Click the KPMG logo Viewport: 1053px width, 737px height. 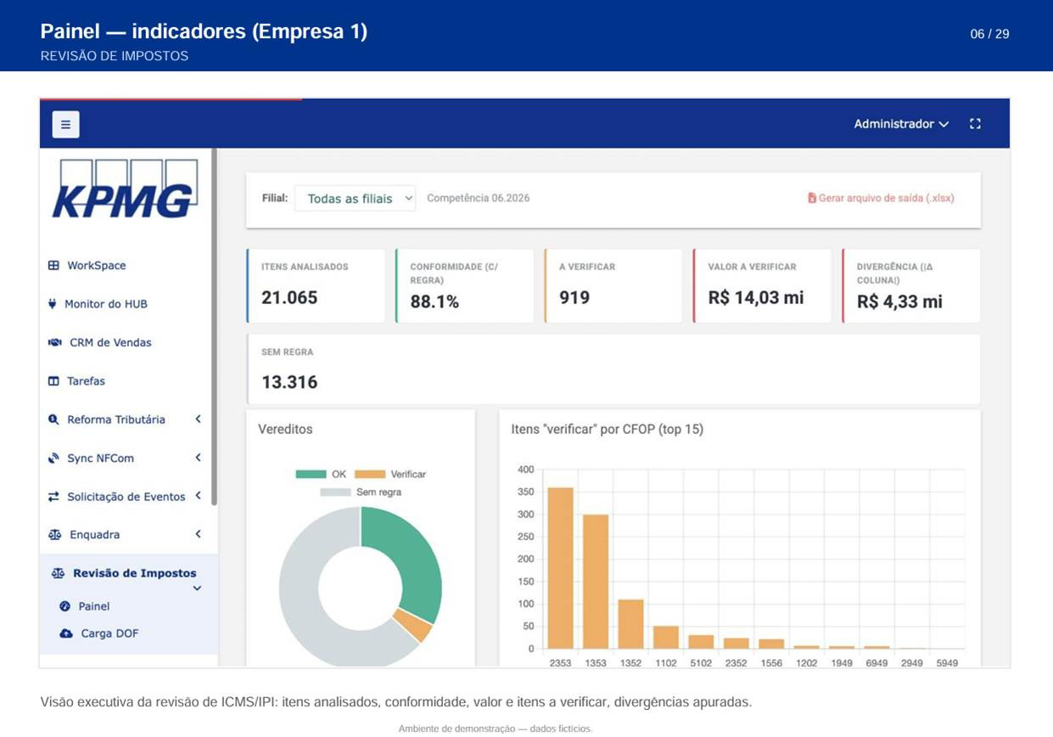pos(125,189)
